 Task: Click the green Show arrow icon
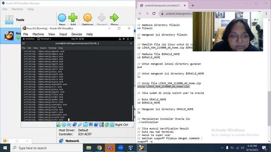tap(114, 18)
